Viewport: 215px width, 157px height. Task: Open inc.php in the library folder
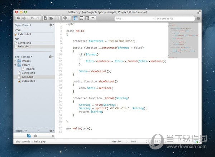(30, 69)
